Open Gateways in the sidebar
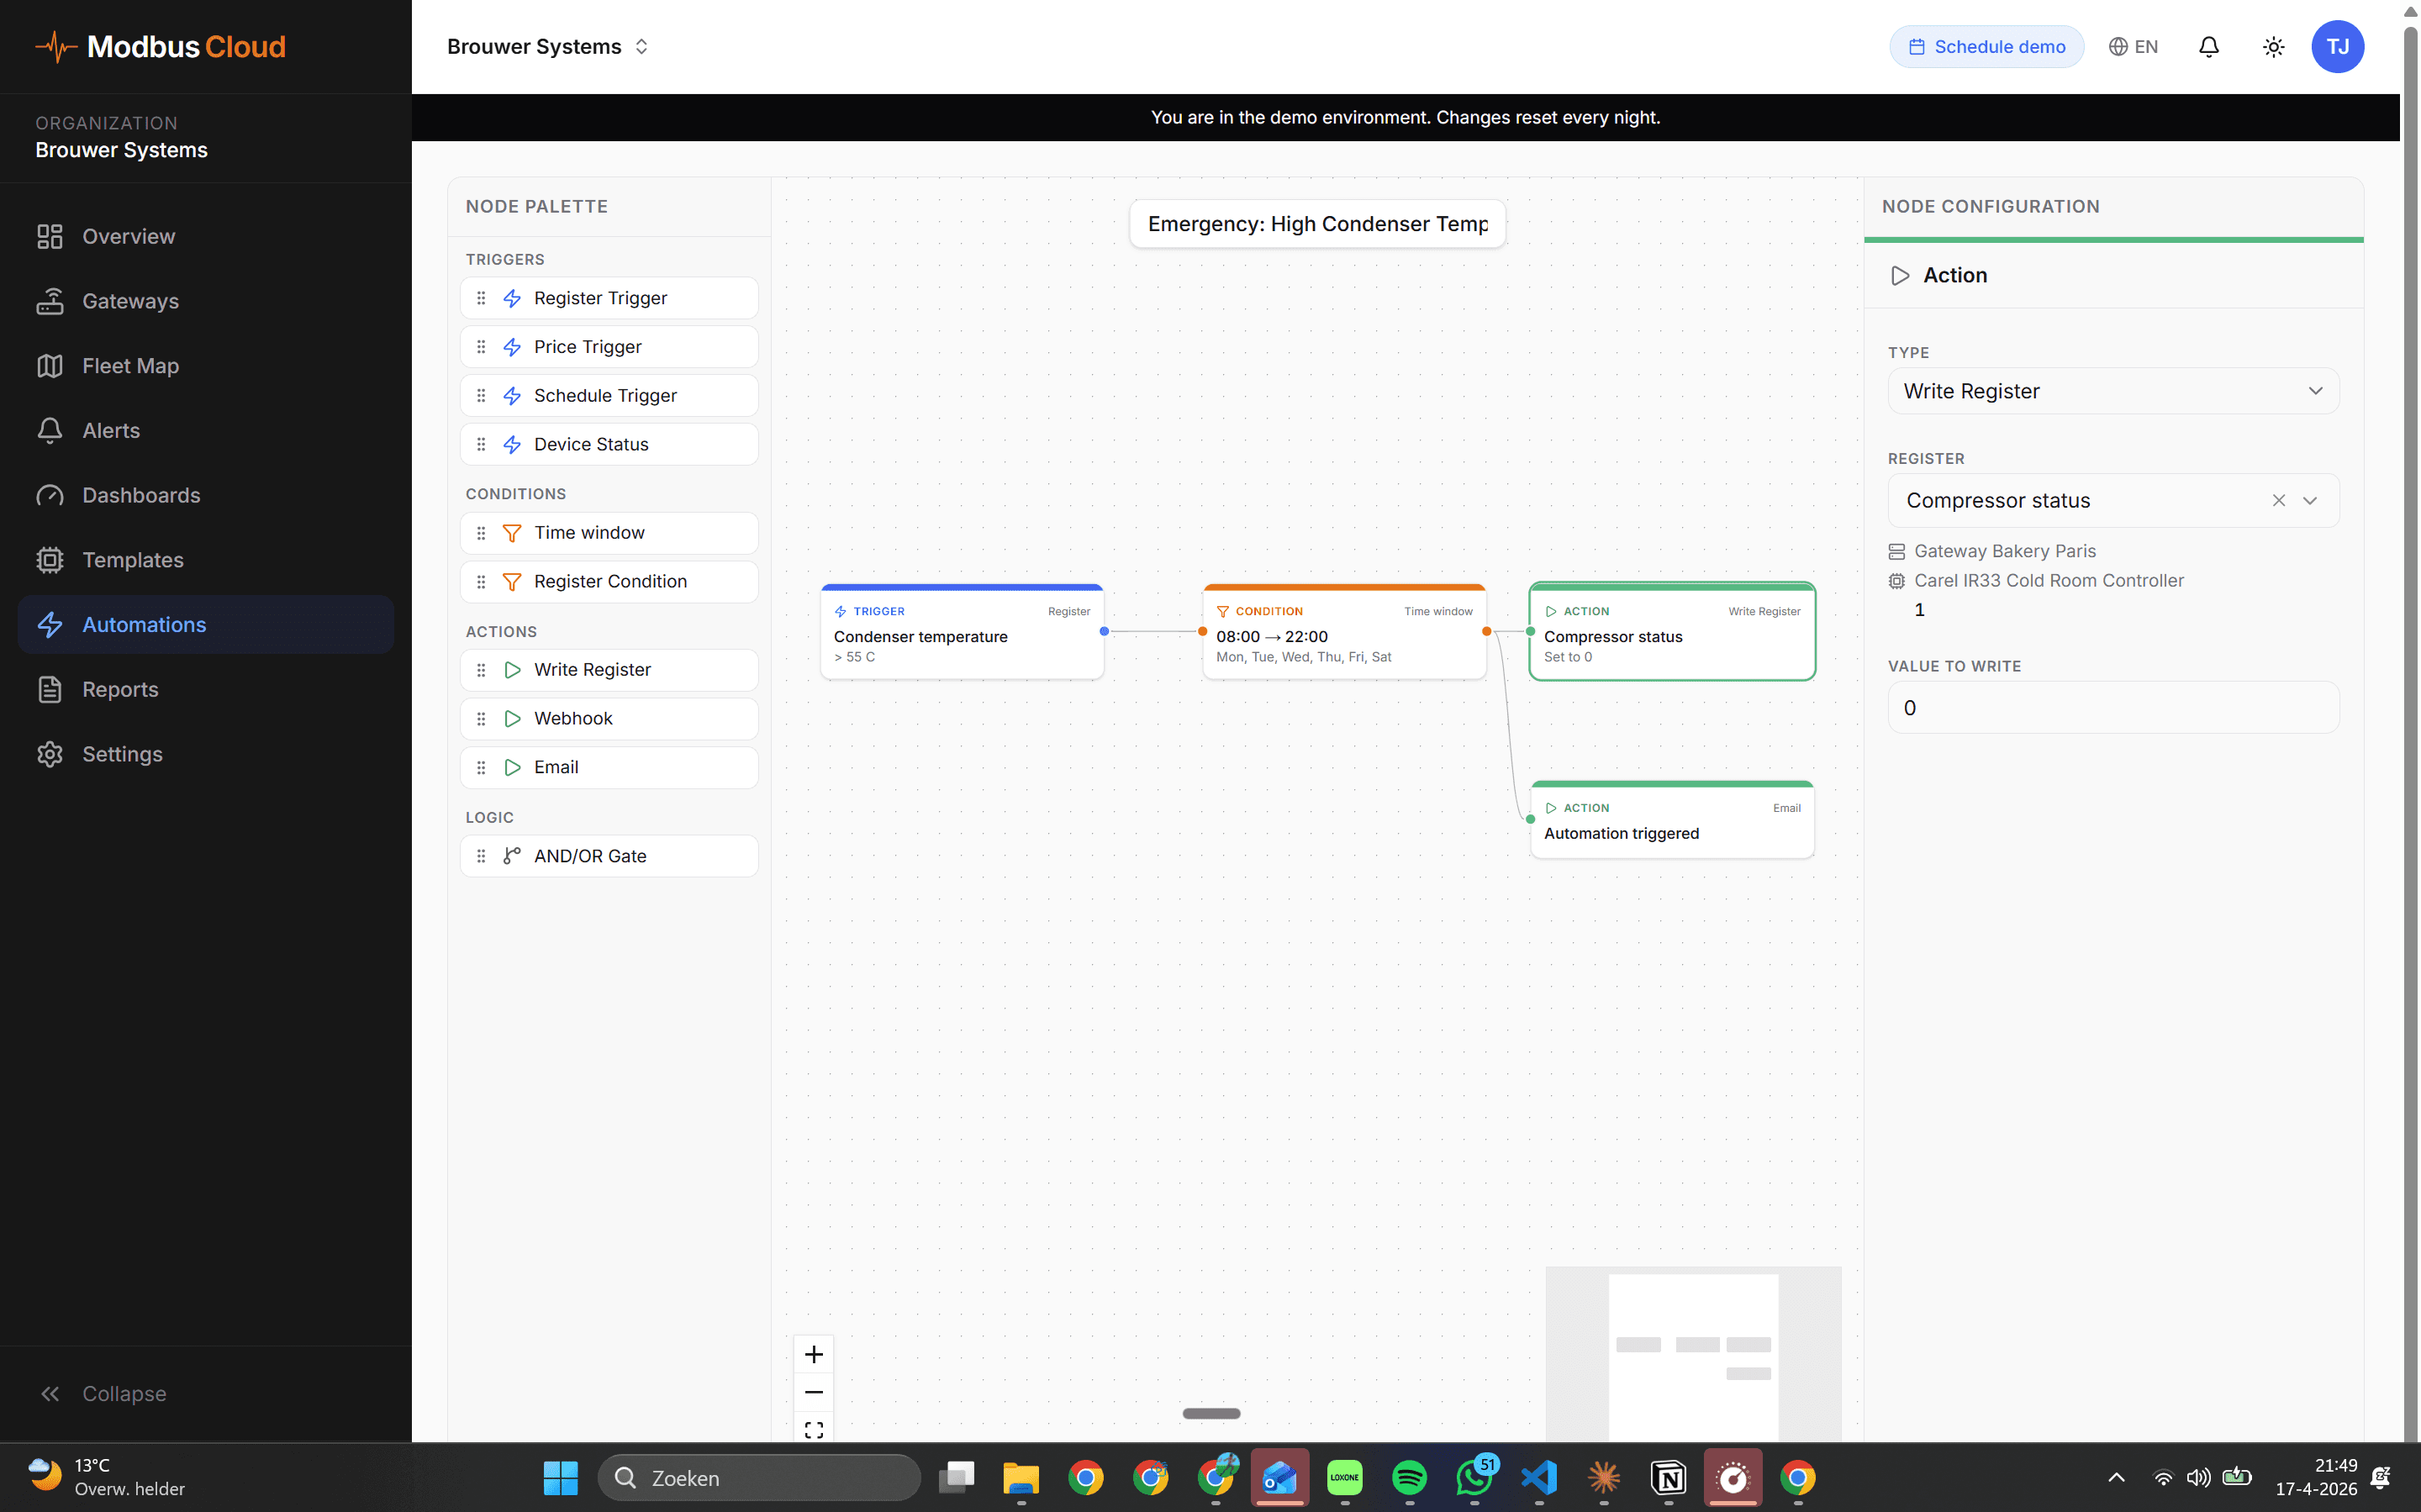 click(x=130, y=301)
